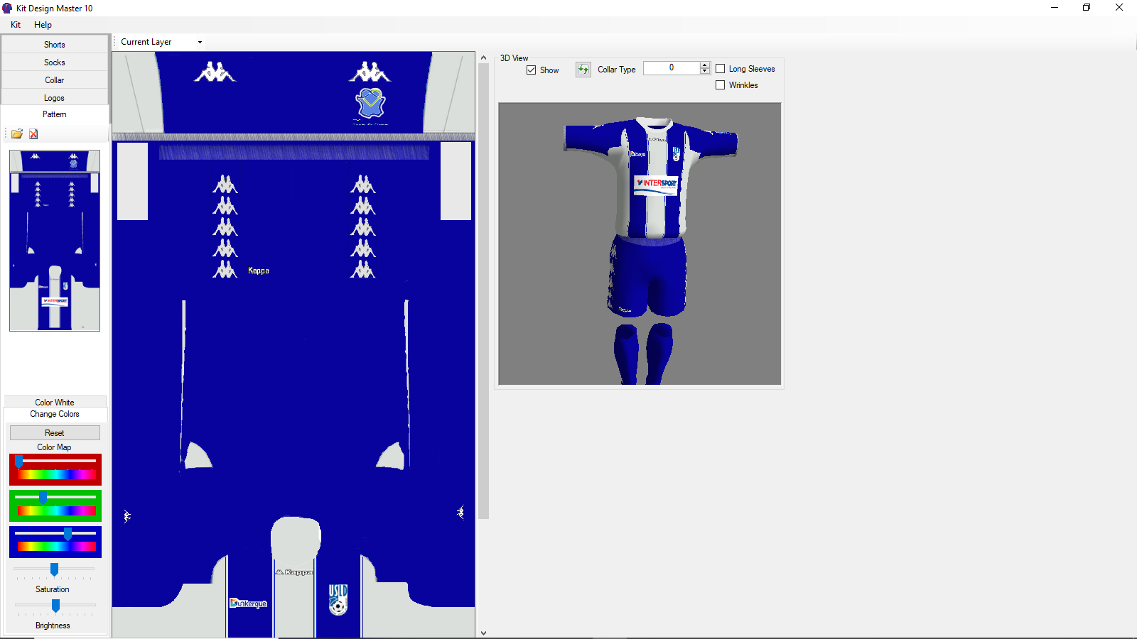The image size is (1137, 639).
Task: Click the 3D kit model preview
Action: [640, 244]
